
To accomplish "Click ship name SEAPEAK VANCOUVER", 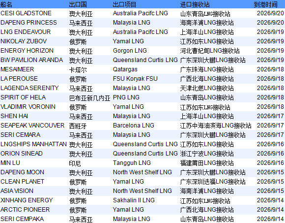I will click(x=32, y=126).
